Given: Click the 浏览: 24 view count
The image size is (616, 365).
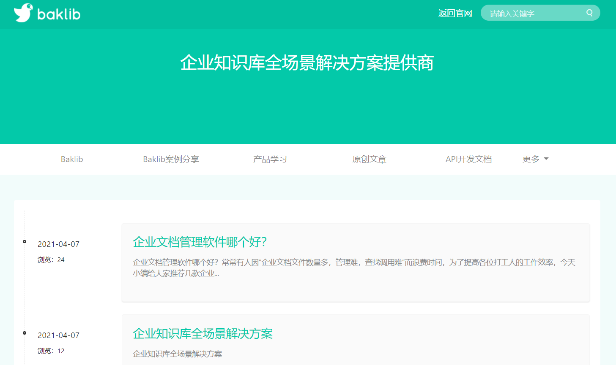Looking at the screenshot, I should 51,260.
